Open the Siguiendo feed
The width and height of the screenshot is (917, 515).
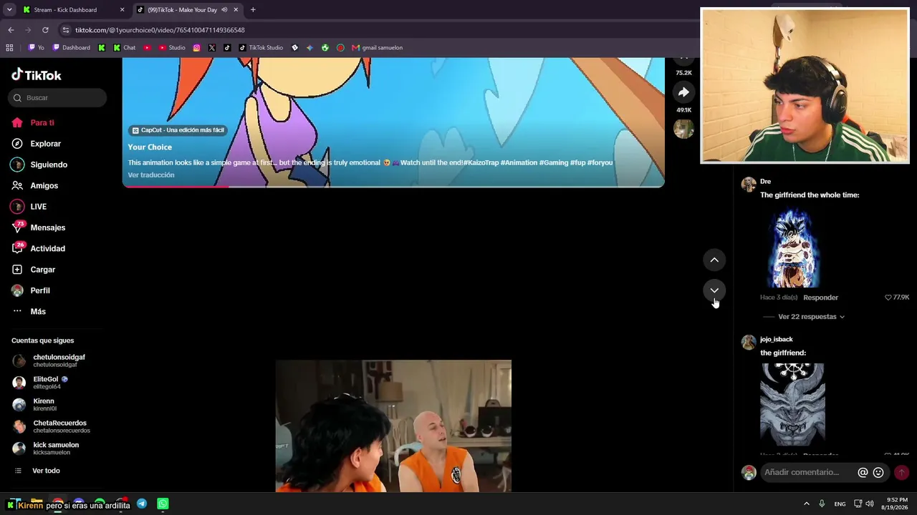click(x=39, y=165)
